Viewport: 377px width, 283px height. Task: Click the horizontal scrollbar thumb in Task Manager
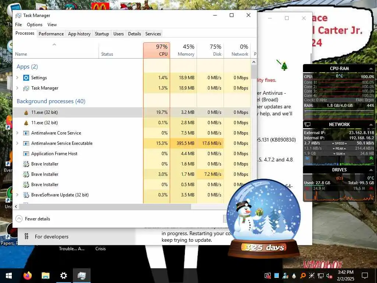coord(105,206)
